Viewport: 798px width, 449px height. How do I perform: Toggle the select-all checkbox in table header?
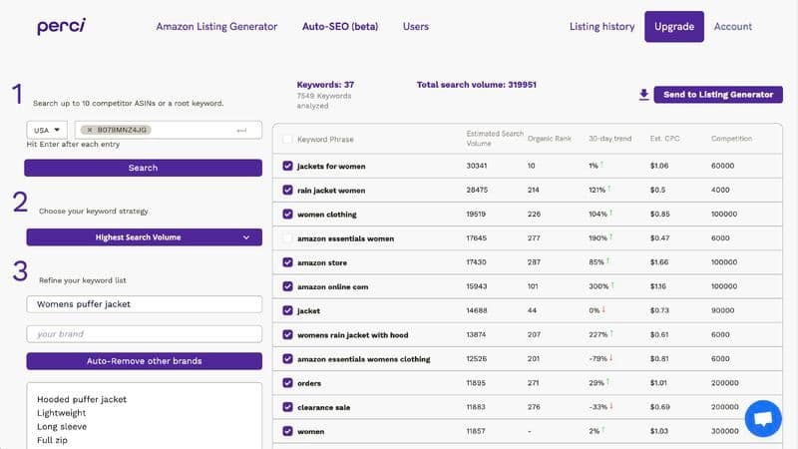tap(287, 140)
